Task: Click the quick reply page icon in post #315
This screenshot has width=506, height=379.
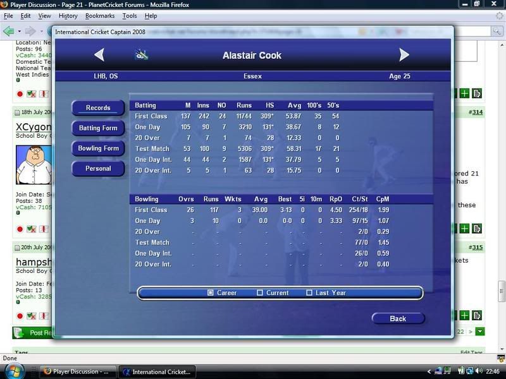Action: point(477,315)
